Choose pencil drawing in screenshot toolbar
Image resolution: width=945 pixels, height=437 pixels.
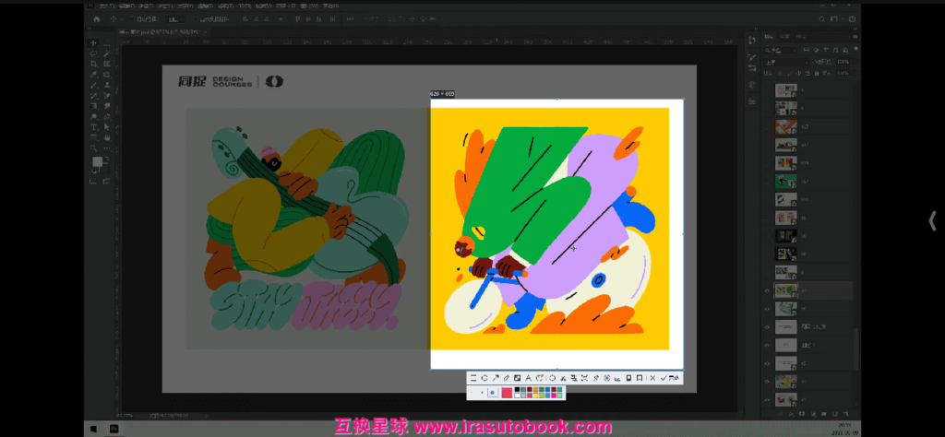(x=507, y=378)
